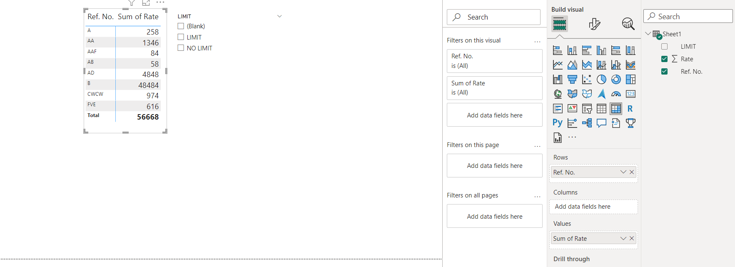
Task: Select the Multi-row card visual
Action: 558,109
